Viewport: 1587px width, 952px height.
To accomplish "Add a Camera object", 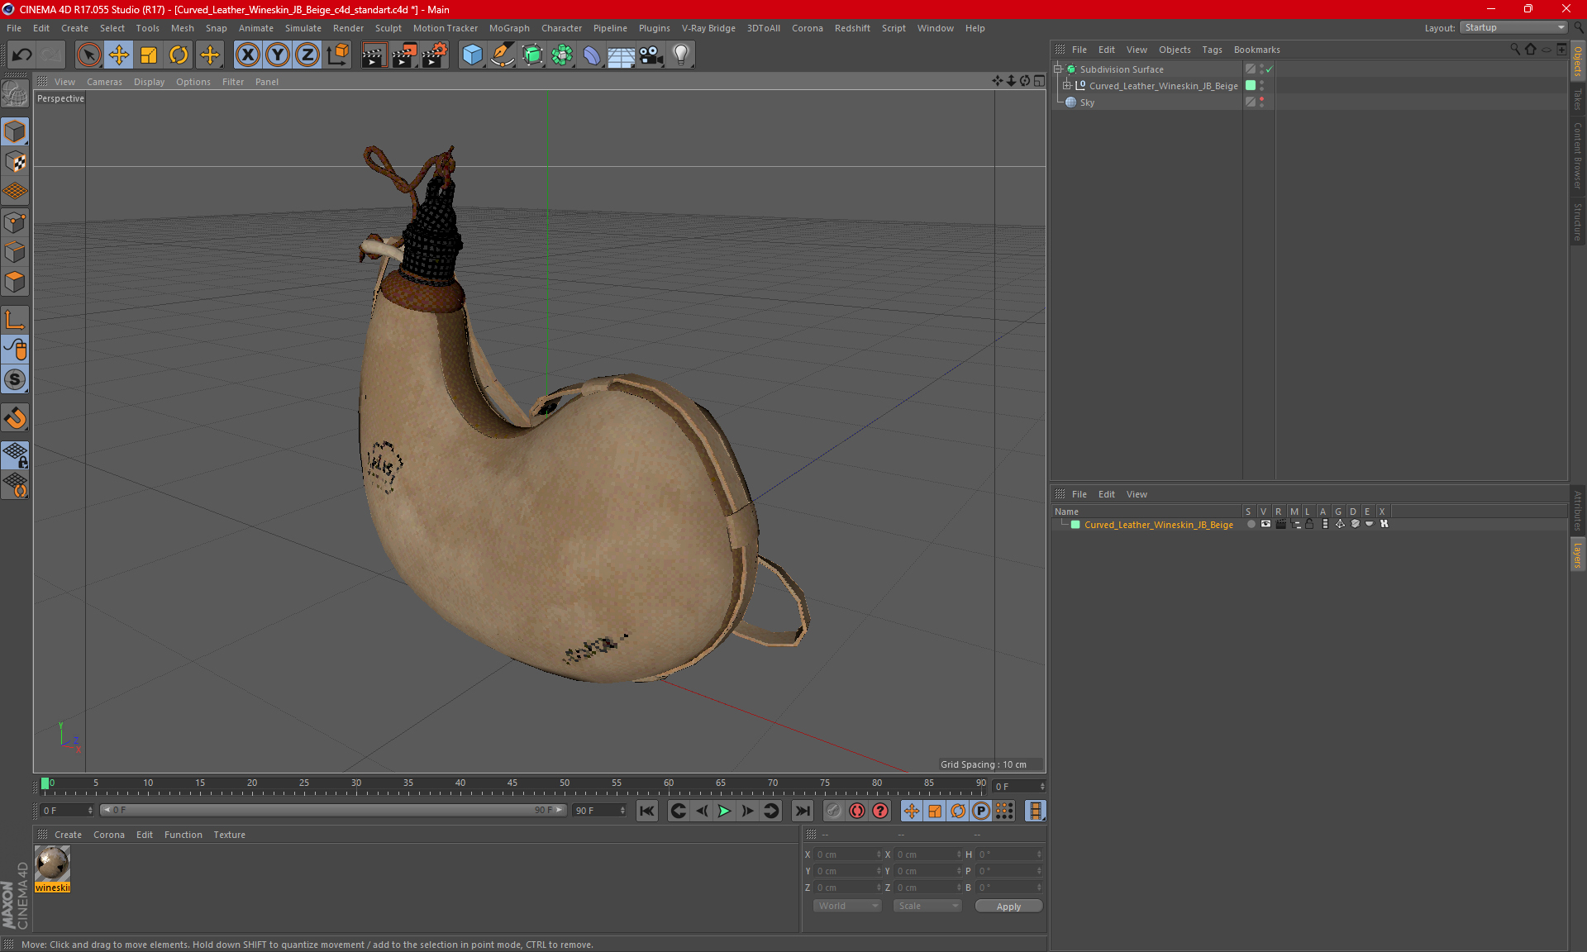I will [x=651, y=55].
